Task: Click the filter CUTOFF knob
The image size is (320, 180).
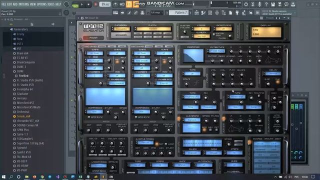Action: point(212,61)
